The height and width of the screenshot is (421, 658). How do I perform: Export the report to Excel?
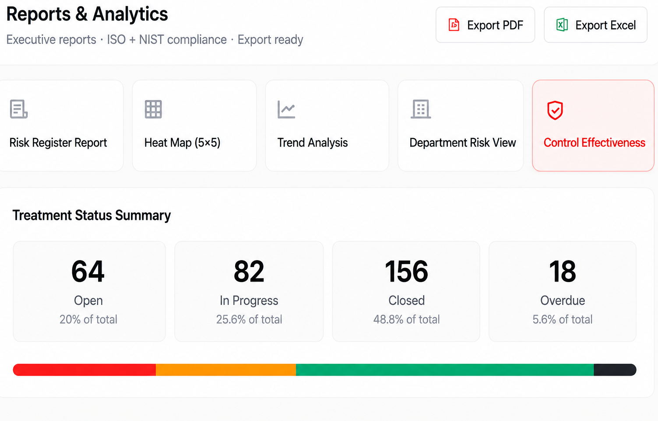(x=595, y=25)
